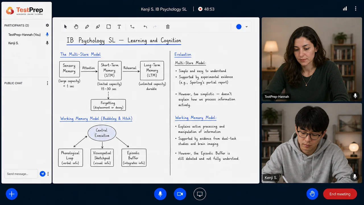The image size is (364, 205).
Task: Clear whiteboard with the trash icon
Action: (168, 27)
